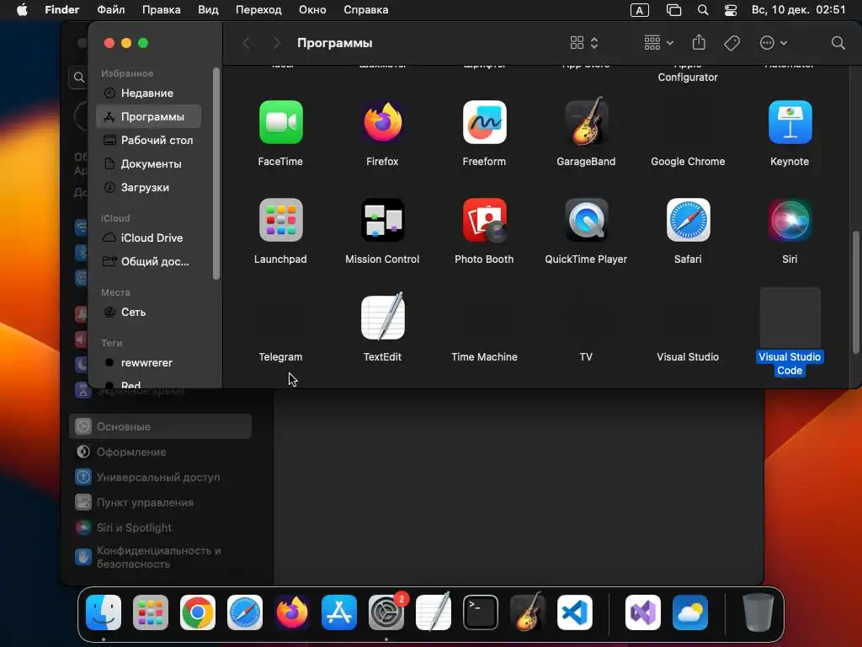Open the Окно menu

(x=312, y=10)
